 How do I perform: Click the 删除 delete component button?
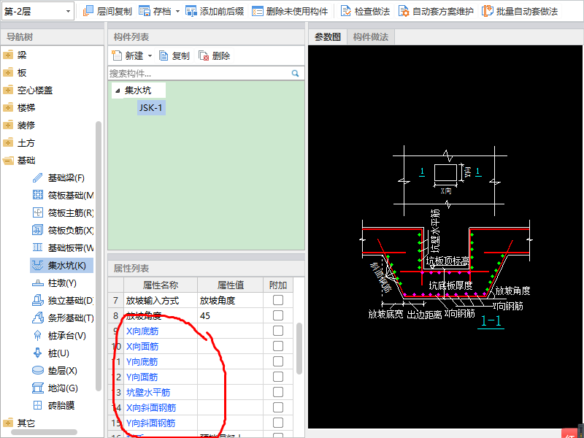pyautogui.click(x=214, y=56)
